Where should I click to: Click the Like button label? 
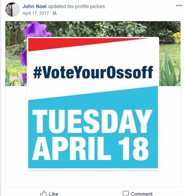[x=53, y=194]
